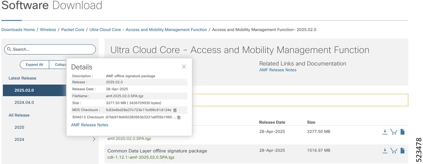Open the 2025 all-release folder
Viewport: 423px width, 164px height.
19,127
